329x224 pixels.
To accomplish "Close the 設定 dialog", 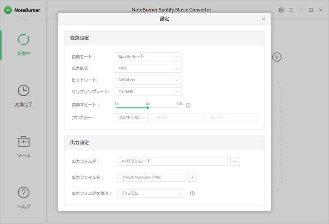I will tap(263, 19).
